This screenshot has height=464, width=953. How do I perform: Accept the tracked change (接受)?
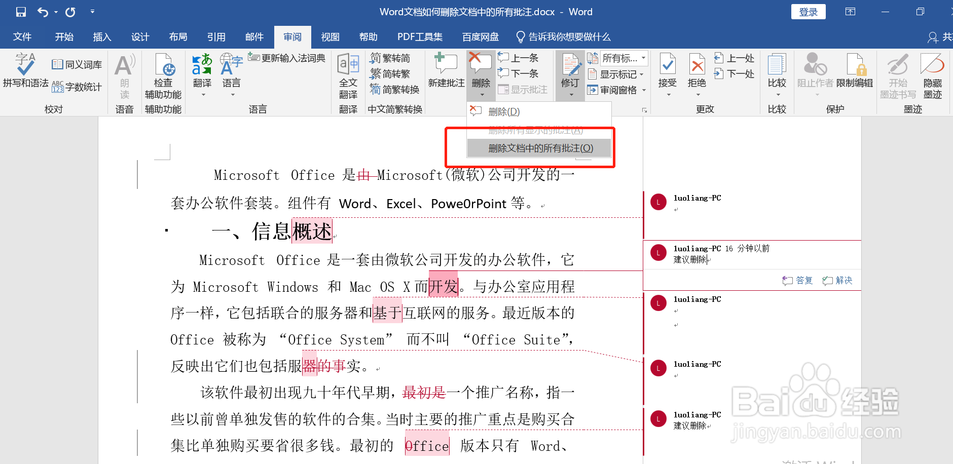point(668,70)
